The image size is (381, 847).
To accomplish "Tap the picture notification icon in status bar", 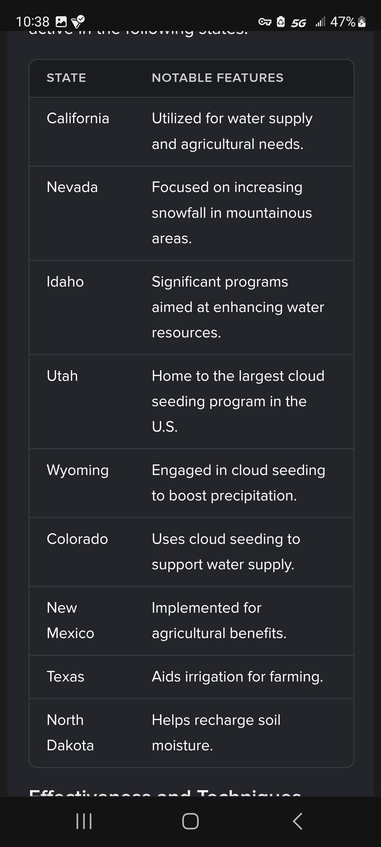I will tap(61, 22).
